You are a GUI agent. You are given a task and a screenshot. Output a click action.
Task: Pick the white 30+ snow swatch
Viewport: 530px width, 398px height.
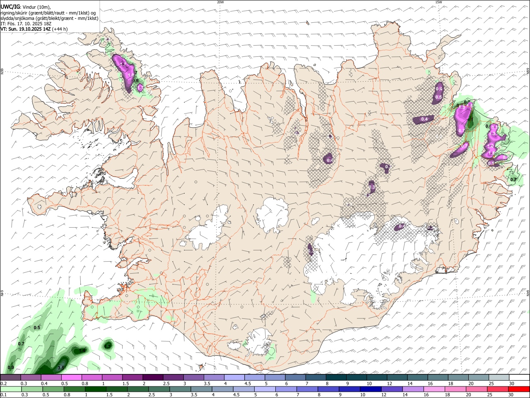(x=520, y=378)
